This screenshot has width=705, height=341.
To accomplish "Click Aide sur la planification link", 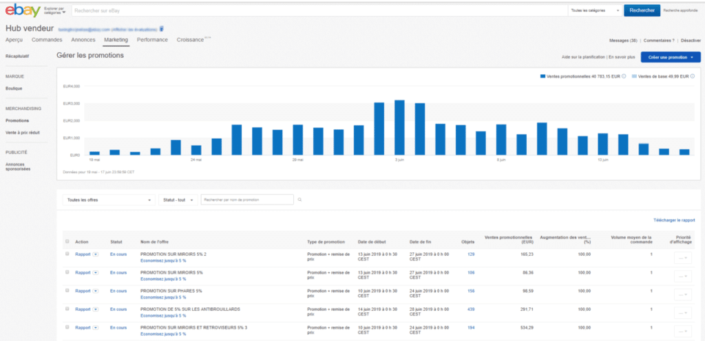I will point(583,58).
